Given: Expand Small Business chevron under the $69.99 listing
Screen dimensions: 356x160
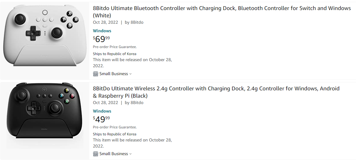Looking at the screenshot, I should click(131, 74).
